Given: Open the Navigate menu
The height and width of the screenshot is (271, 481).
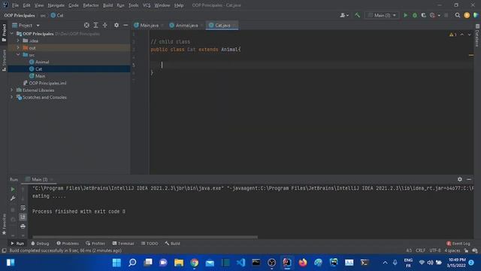Looking at the screenshot, I should (x=56, y=5).
